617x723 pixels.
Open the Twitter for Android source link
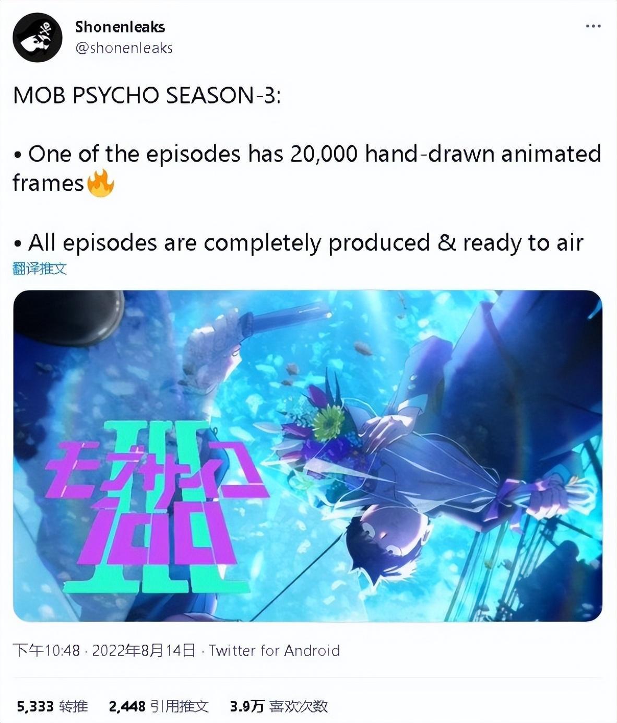click(275, 650)
